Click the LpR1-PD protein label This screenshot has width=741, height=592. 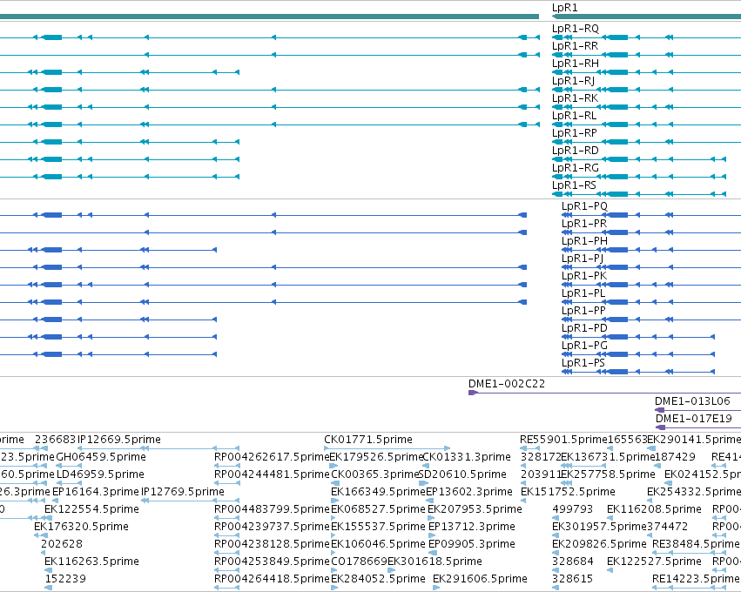(x=584, y=329)
